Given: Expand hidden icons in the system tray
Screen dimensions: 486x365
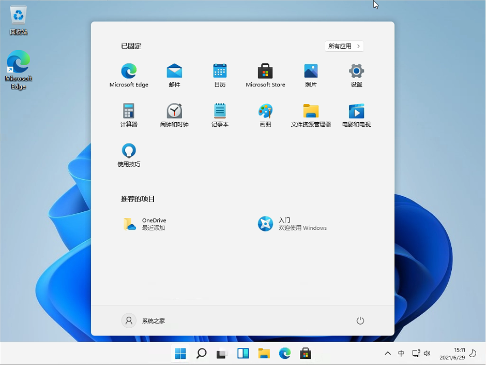Looking at the screenshot, I should pos(388,353).
